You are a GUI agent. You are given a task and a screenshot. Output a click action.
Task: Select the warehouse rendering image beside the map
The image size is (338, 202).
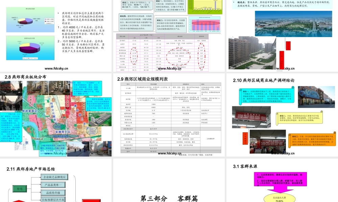pos(100,119)
